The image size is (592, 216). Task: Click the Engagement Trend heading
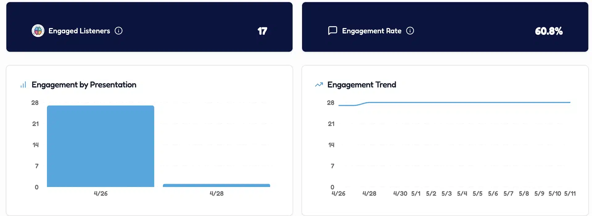click(361, 85)
